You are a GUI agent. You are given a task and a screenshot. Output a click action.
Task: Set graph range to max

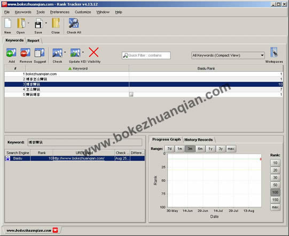[231, 149]
